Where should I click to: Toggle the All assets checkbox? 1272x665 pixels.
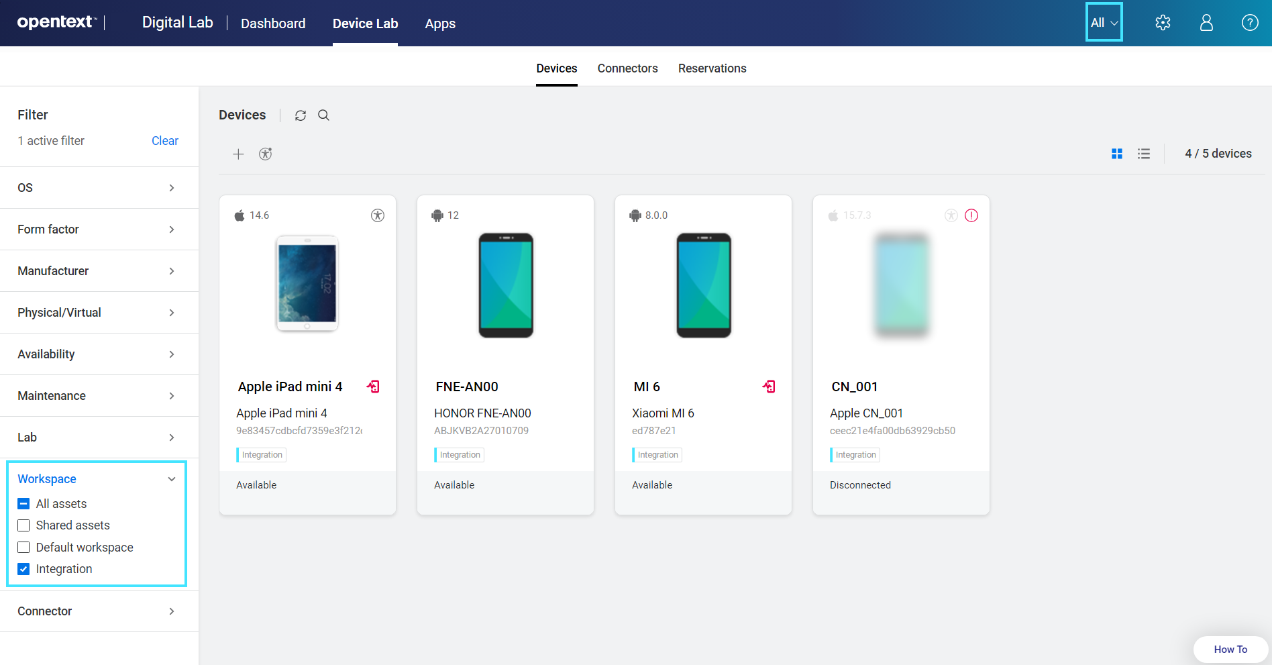(x=23, y=504)
